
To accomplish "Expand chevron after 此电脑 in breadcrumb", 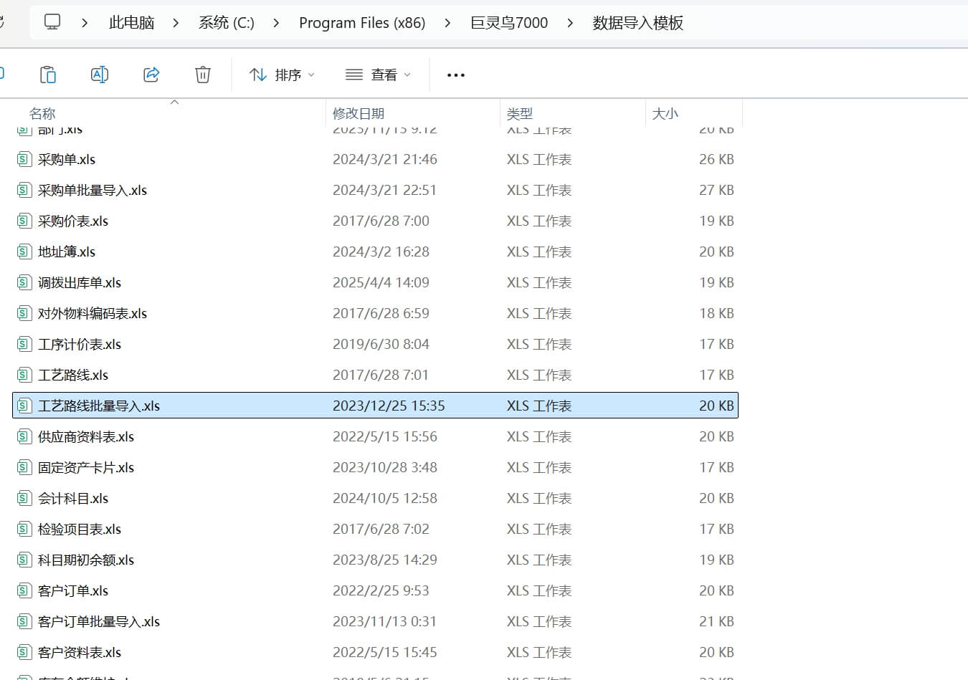I will (x=176, y=23).
